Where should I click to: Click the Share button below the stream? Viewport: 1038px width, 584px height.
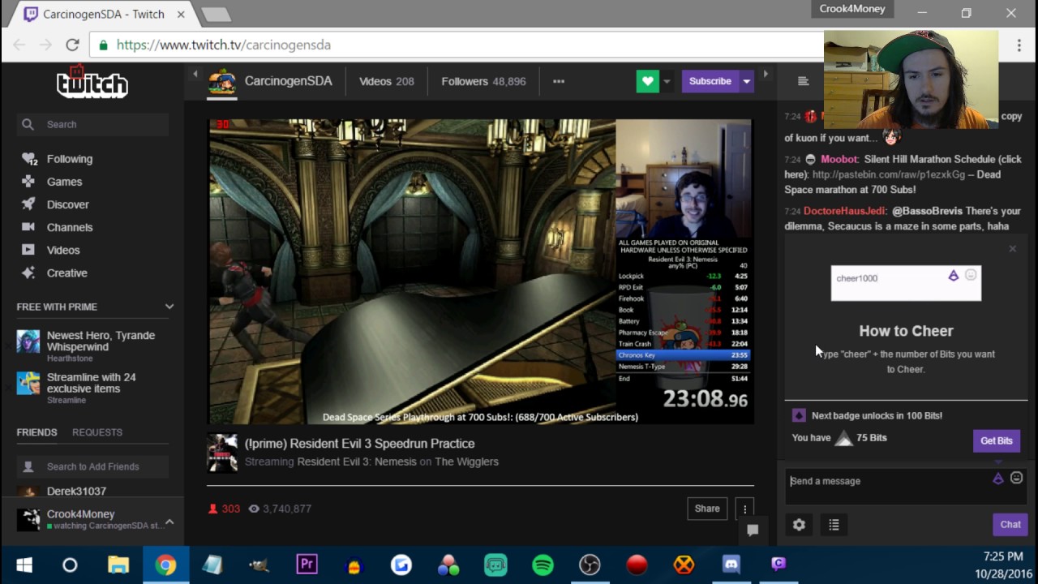[706, 509]
